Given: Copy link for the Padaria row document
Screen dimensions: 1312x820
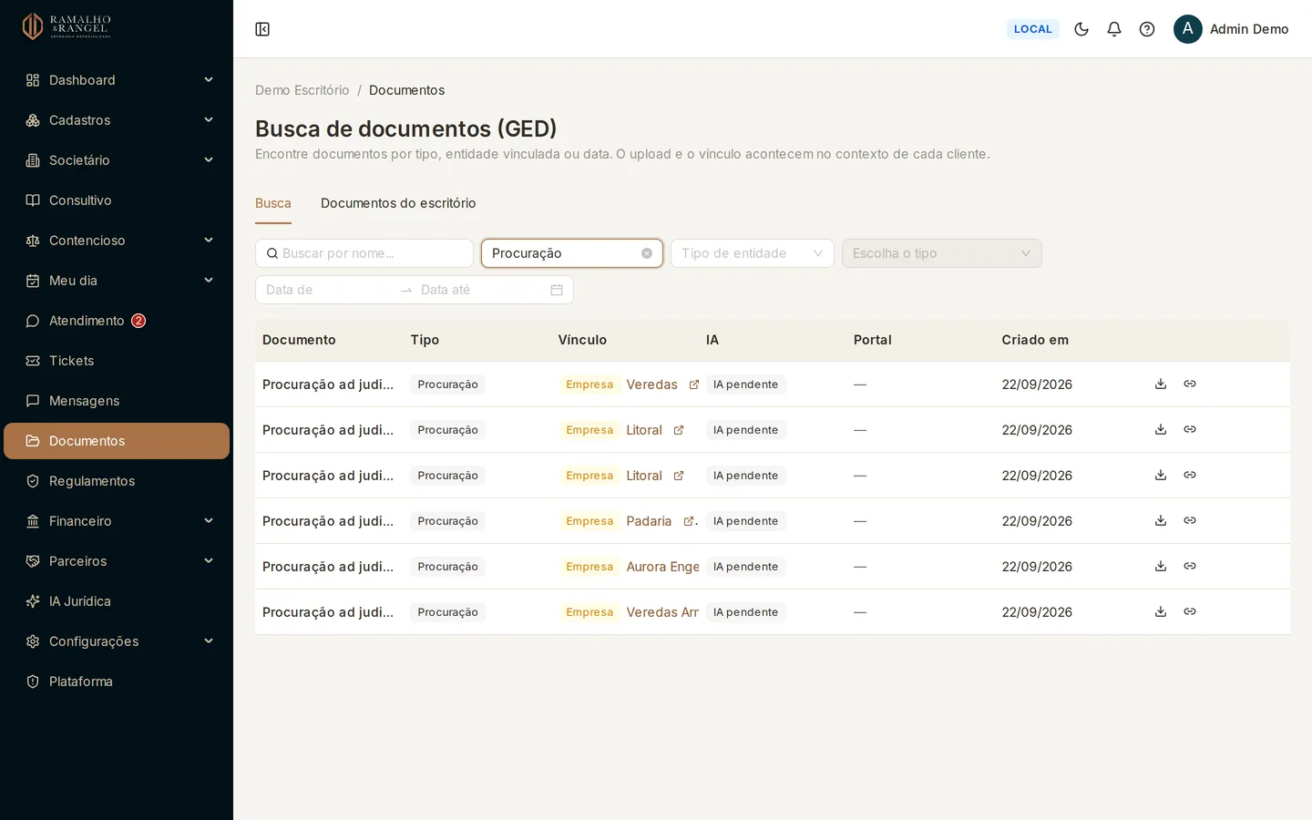Looking at the screenshot, I should tap(1190, 520).
